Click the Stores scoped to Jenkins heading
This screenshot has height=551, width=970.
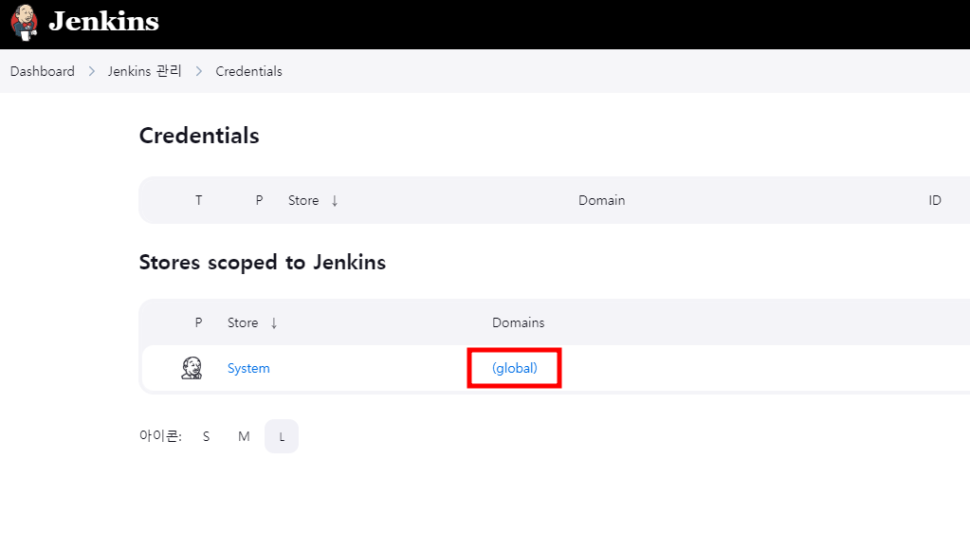(x=263, y=262)
